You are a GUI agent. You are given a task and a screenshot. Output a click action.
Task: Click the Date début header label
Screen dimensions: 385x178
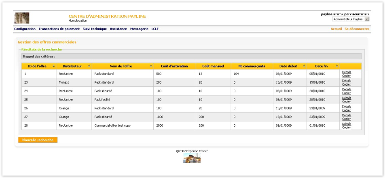point(288,66)
